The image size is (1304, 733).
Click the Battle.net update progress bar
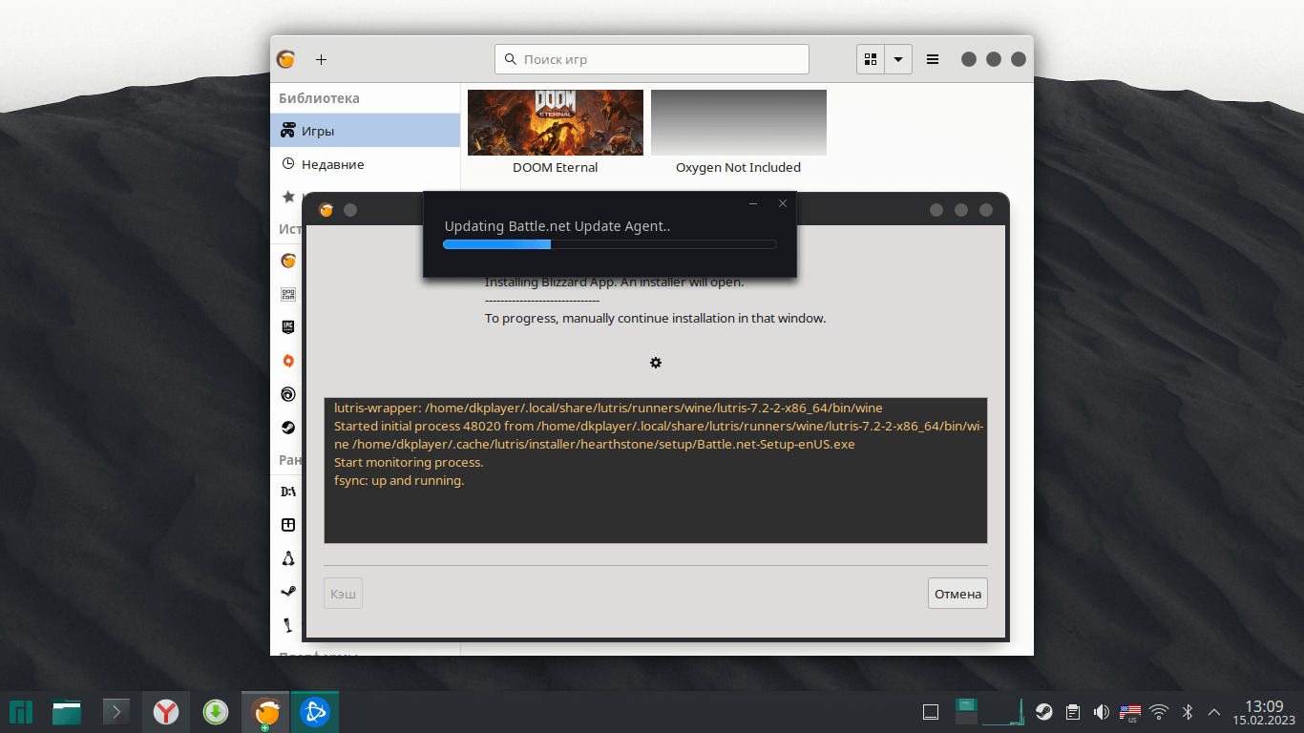(x=610, y=244)
